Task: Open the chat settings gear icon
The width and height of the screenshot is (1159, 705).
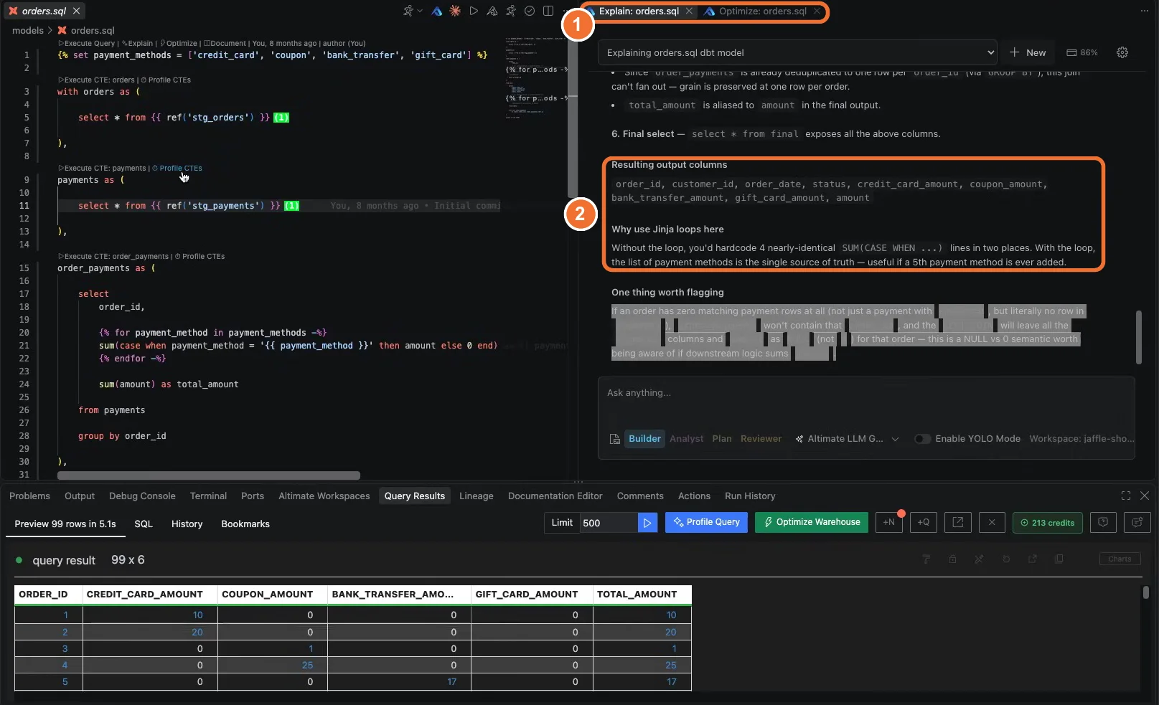Action: (x=1122, y=52)
